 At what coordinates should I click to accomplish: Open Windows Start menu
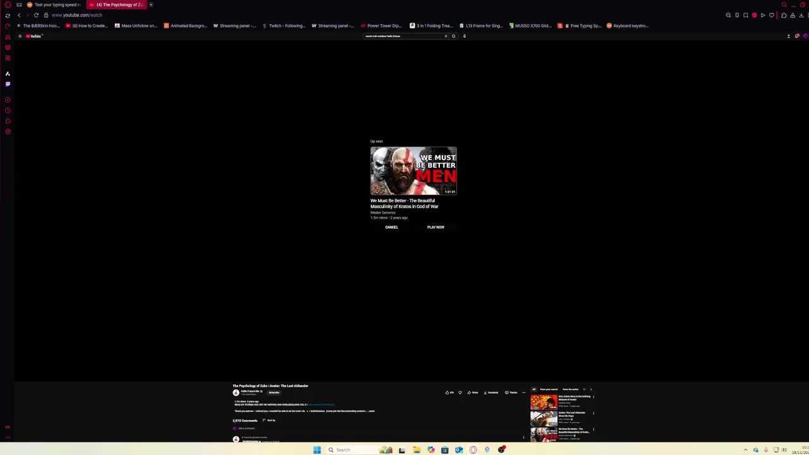click(x=317, y=450)
